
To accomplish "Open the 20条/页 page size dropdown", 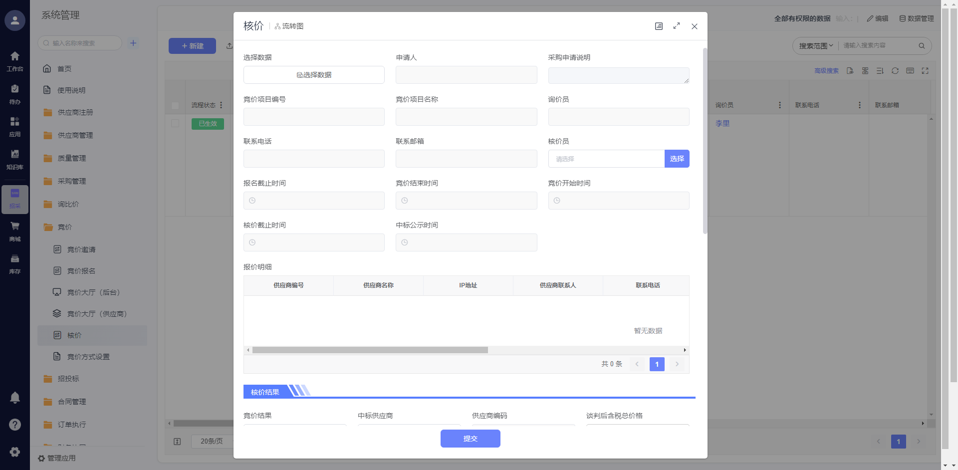I will (x=212, y=442).
